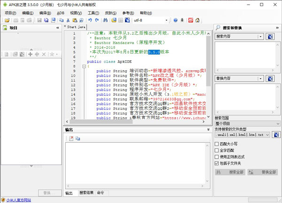The image size is (282, 203).
Task: Uncheck the 包括子文件夹 checkbox
Action: click(217, 163)
